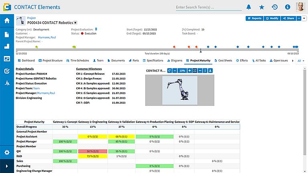This screenshot has width=308, height=173.
Task: Click the Reports button
Action: 254,18
